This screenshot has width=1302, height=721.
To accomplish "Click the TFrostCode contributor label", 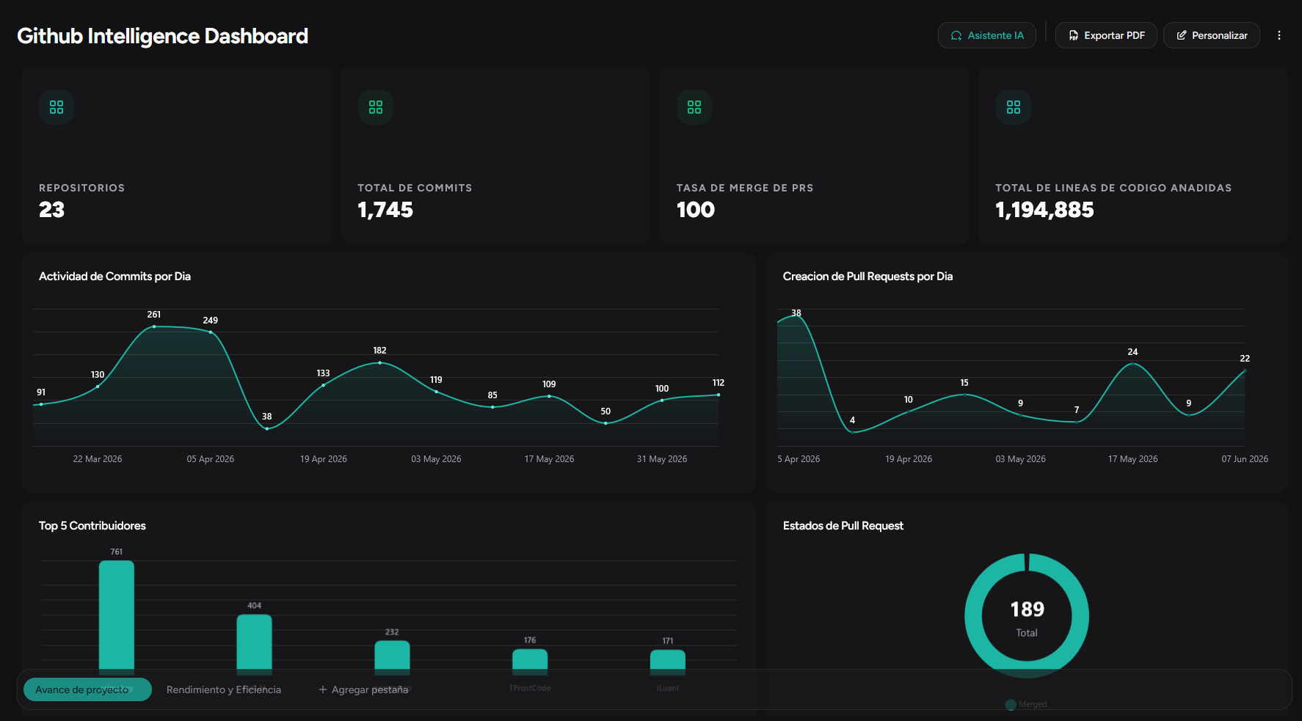I will (x=530, y=688).
